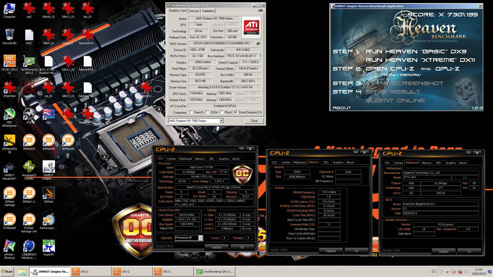Click GPU-Z screenshot camera icon
This screenshot has height=277, width=493.
260,11
